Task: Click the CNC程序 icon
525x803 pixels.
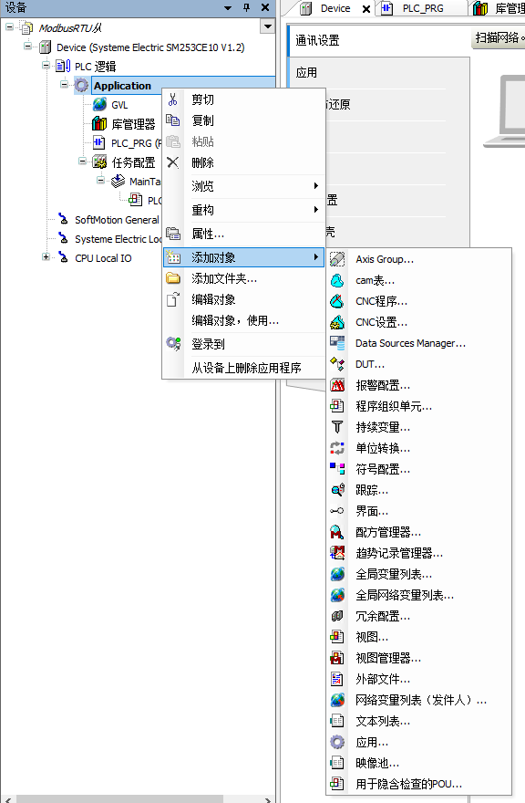Action: coord(336,301)
